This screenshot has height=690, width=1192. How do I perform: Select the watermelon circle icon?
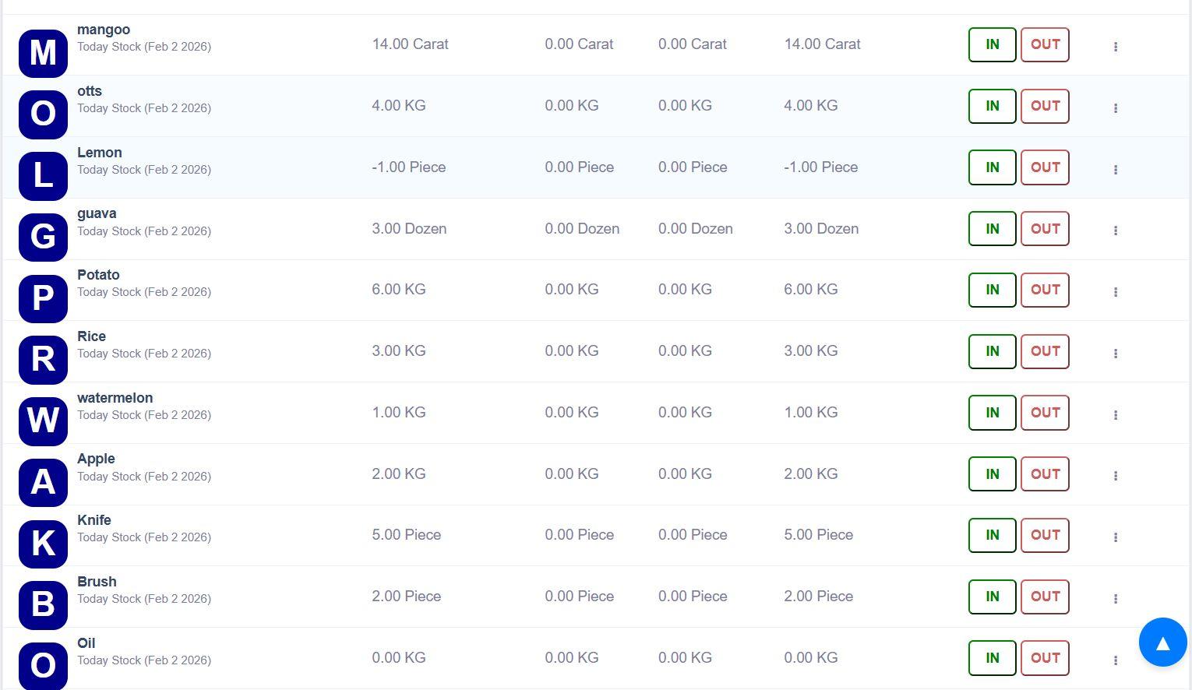43,421
